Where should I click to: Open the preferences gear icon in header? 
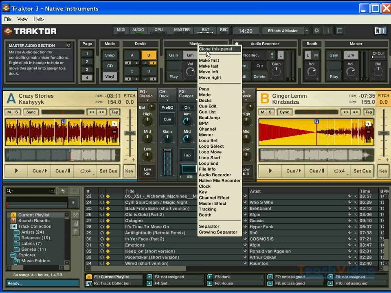pos(317,31)
